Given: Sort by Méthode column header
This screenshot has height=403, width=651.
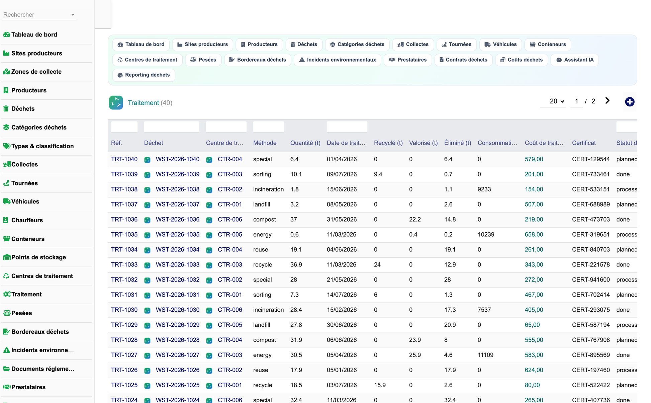Looking at the screenshot, I should pyautogui.click(x=265, y=143).
